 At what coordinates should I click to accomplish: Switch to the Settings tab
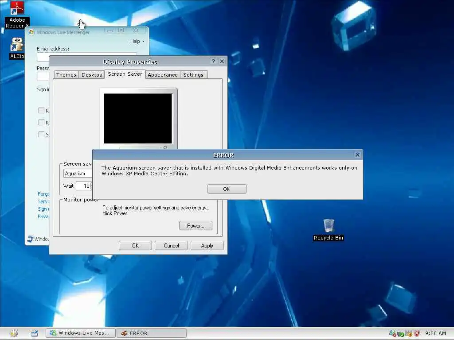coord(193,75)
